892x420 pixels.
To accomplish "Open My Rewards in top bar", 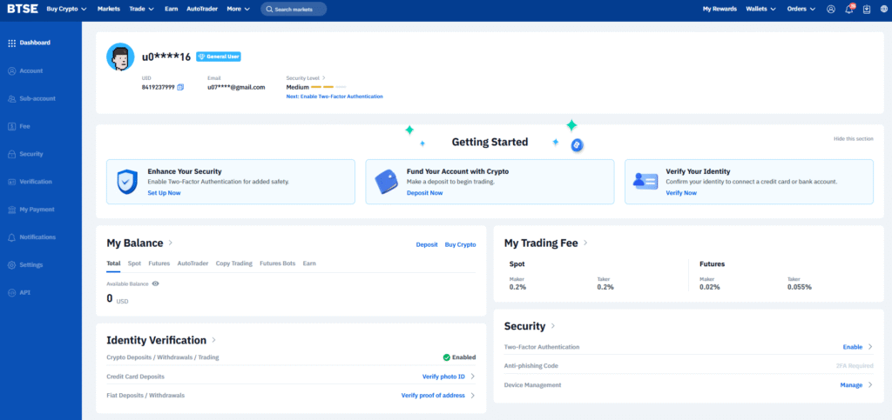I will (x=720, y=9).
